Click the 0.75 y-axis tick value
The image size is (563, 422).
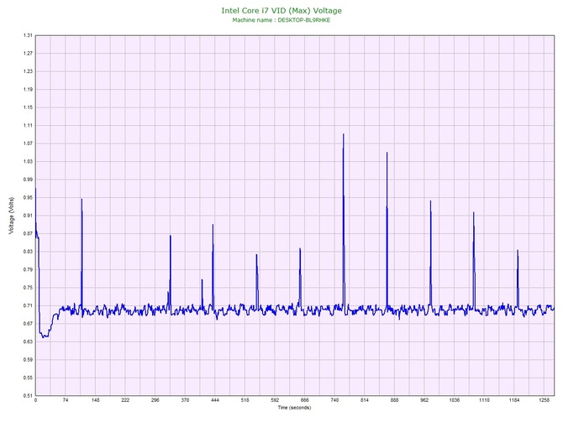click(x=28, y=288)
